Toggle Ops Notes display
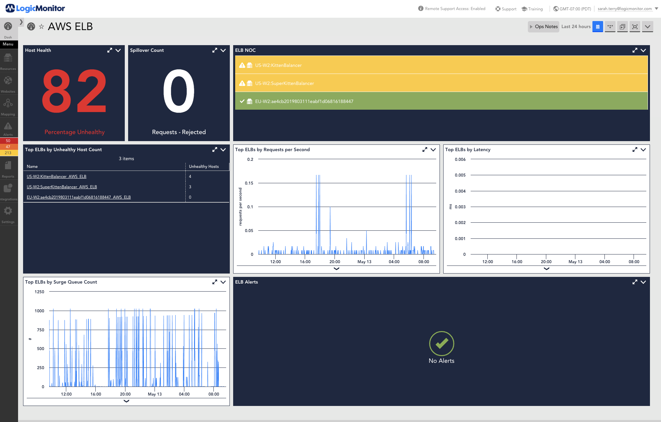661x422 pixels. pos(544,26)
